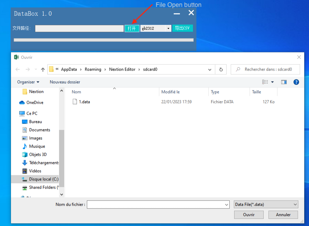Click the 打开 file open button in DataBox
309x226 pixels.
click(x=132, y=28)
